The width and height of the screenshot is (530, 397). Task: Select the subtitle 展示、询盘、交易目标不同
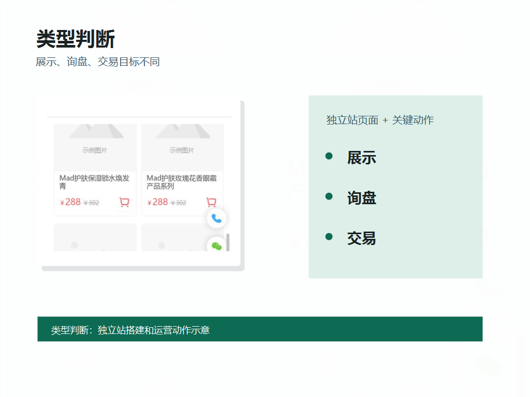coord(98,62)
